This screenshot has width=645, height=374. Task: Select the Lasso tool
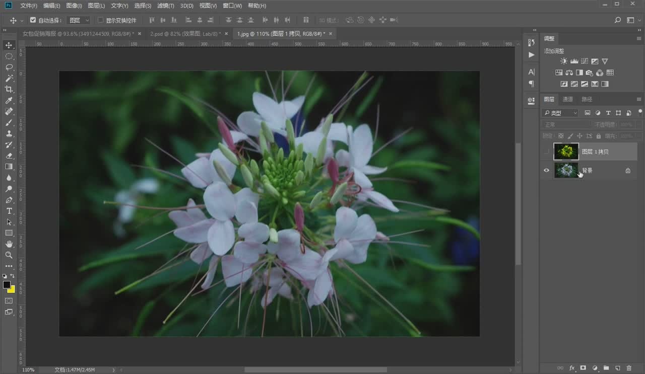coord(9,67)
